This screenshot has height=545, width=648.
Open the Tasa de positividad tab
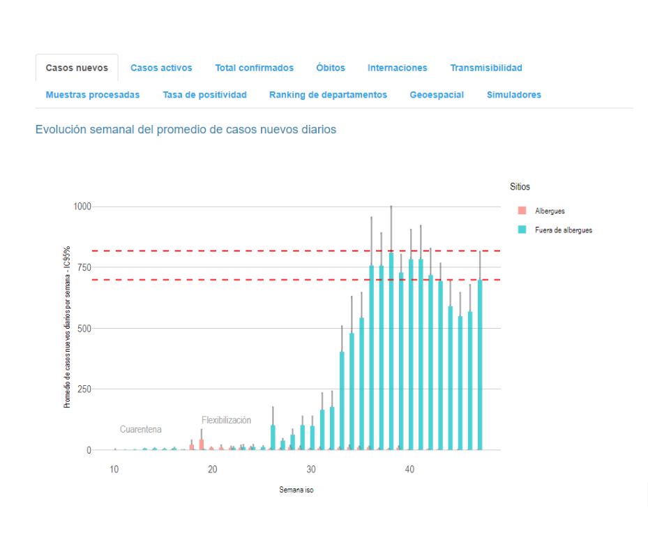tap(204, 95)
